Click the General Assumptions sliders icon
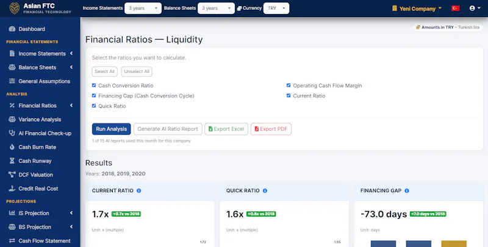This screenshot has height=247, width=488. [12, 81]
